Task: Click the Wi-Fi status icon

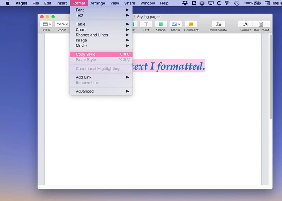Action: 227,3
